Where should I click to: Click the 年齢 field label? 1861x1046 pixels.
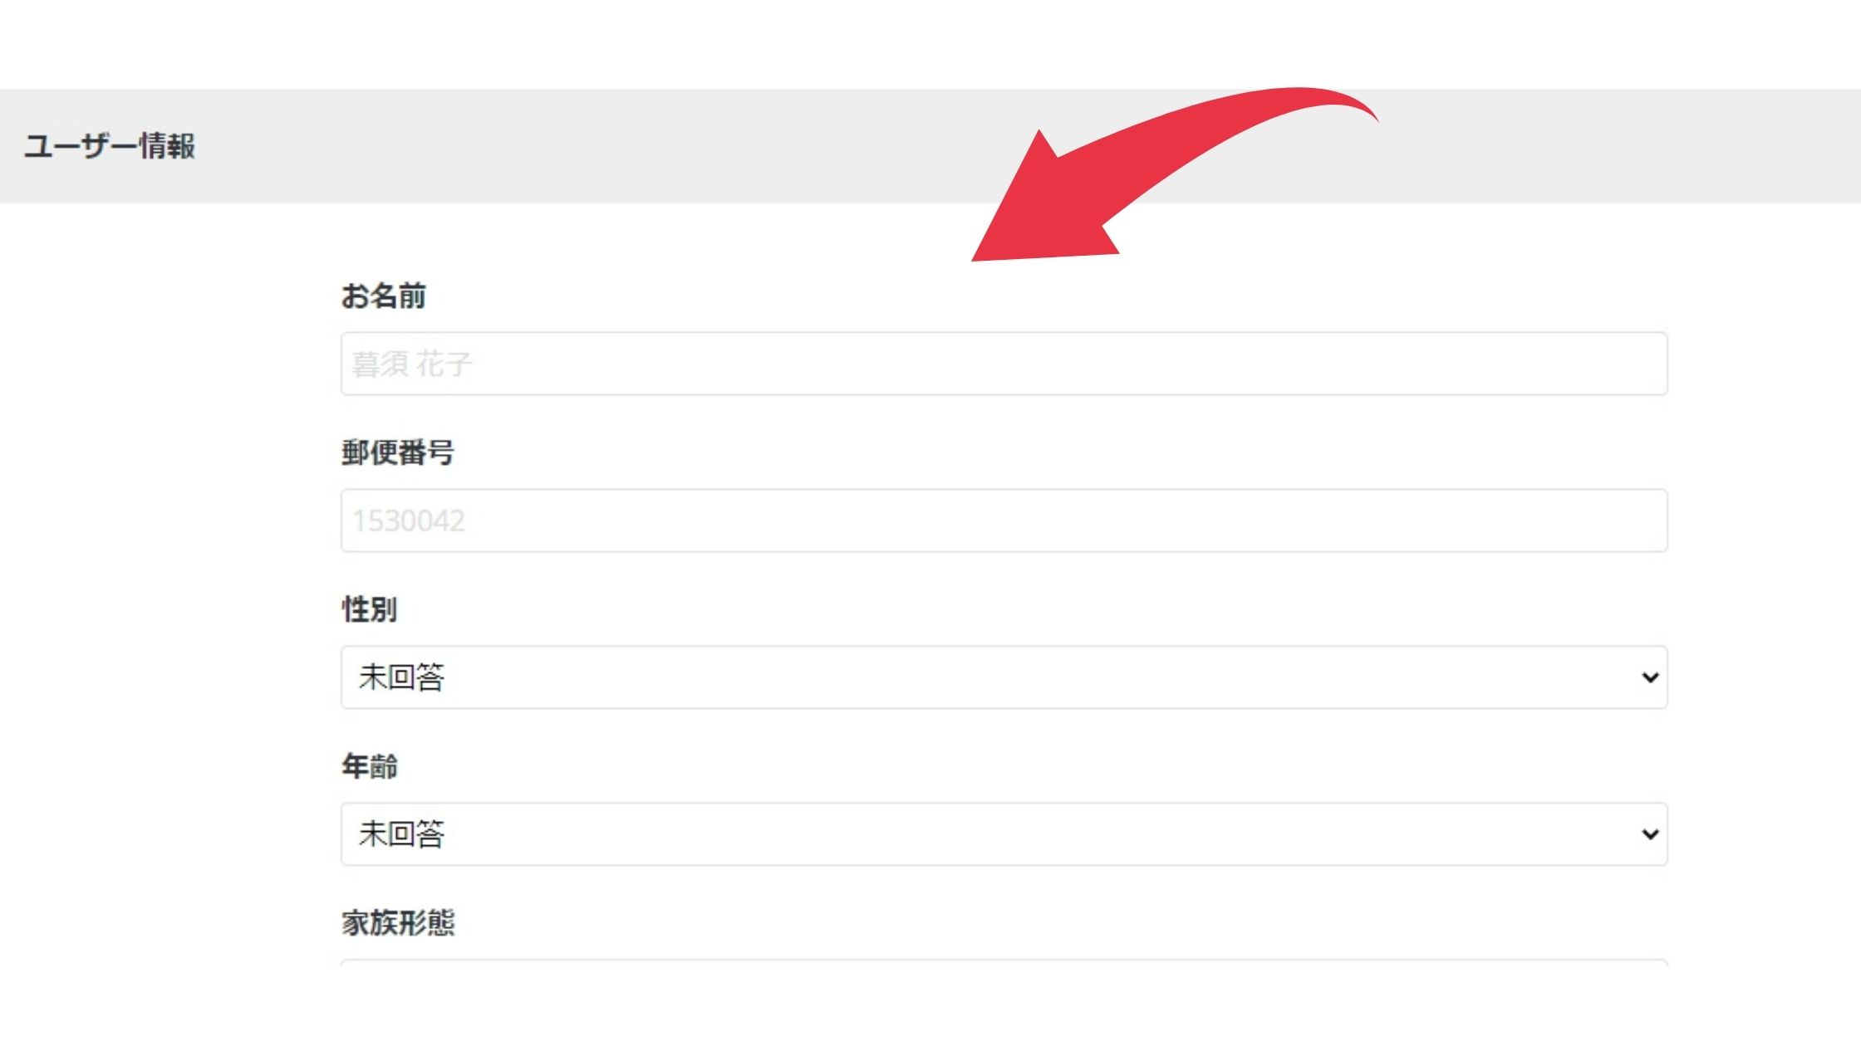coord(369,766)
